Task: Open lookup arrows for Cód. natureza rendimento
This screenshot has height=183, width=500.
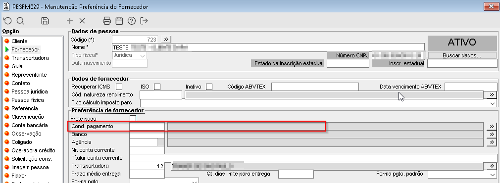Action: coord(492,94)
